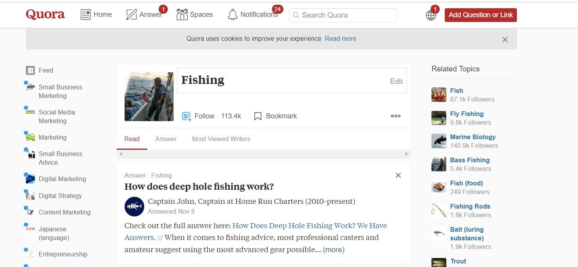Open the topic three-dots more menu
This screenshot has width=578, height=267.
[x=396, y=116]
